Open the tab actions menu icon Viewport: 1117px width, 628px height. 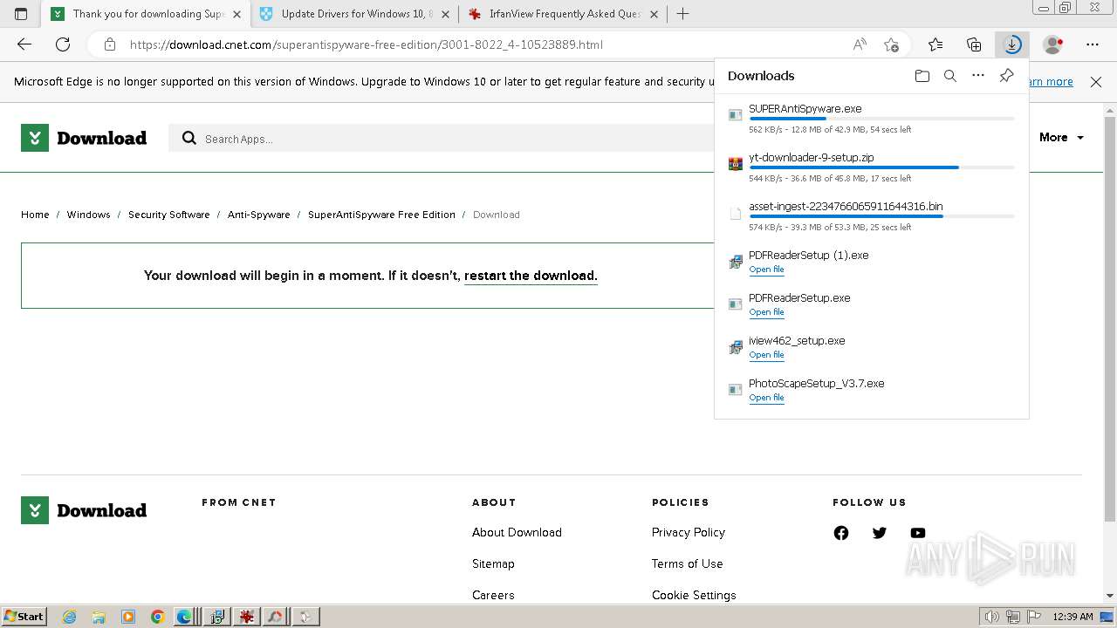click(21, 14)
